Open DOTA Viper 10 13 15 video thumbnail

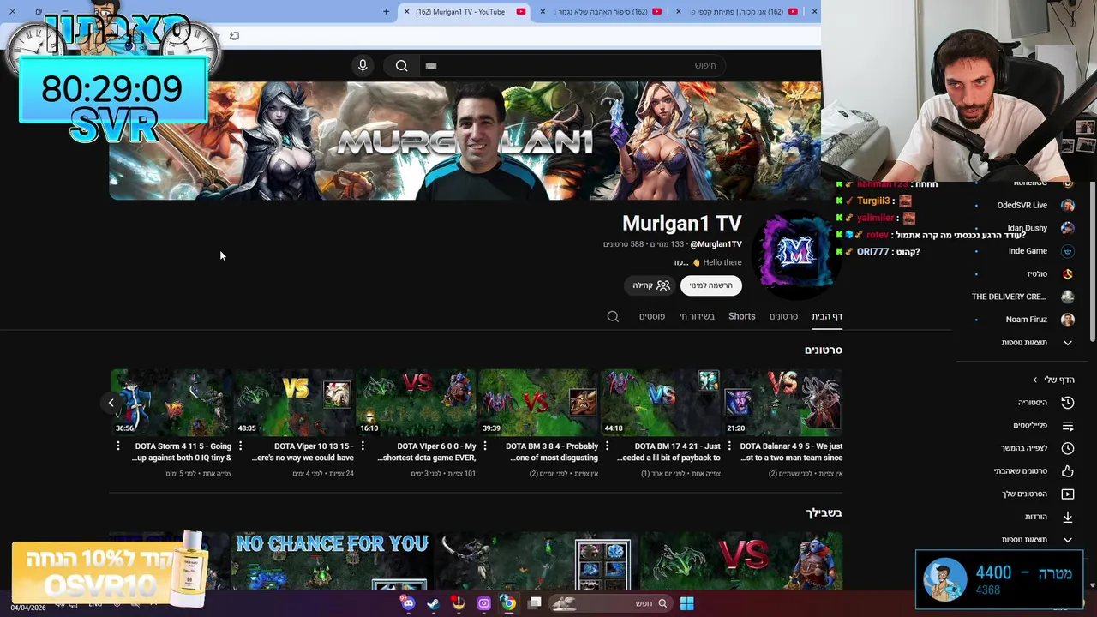tap(293, 401)
